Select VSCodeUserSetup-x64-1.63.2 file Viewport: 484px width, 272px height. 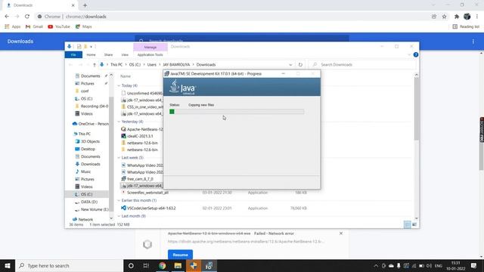coord(148,209)
